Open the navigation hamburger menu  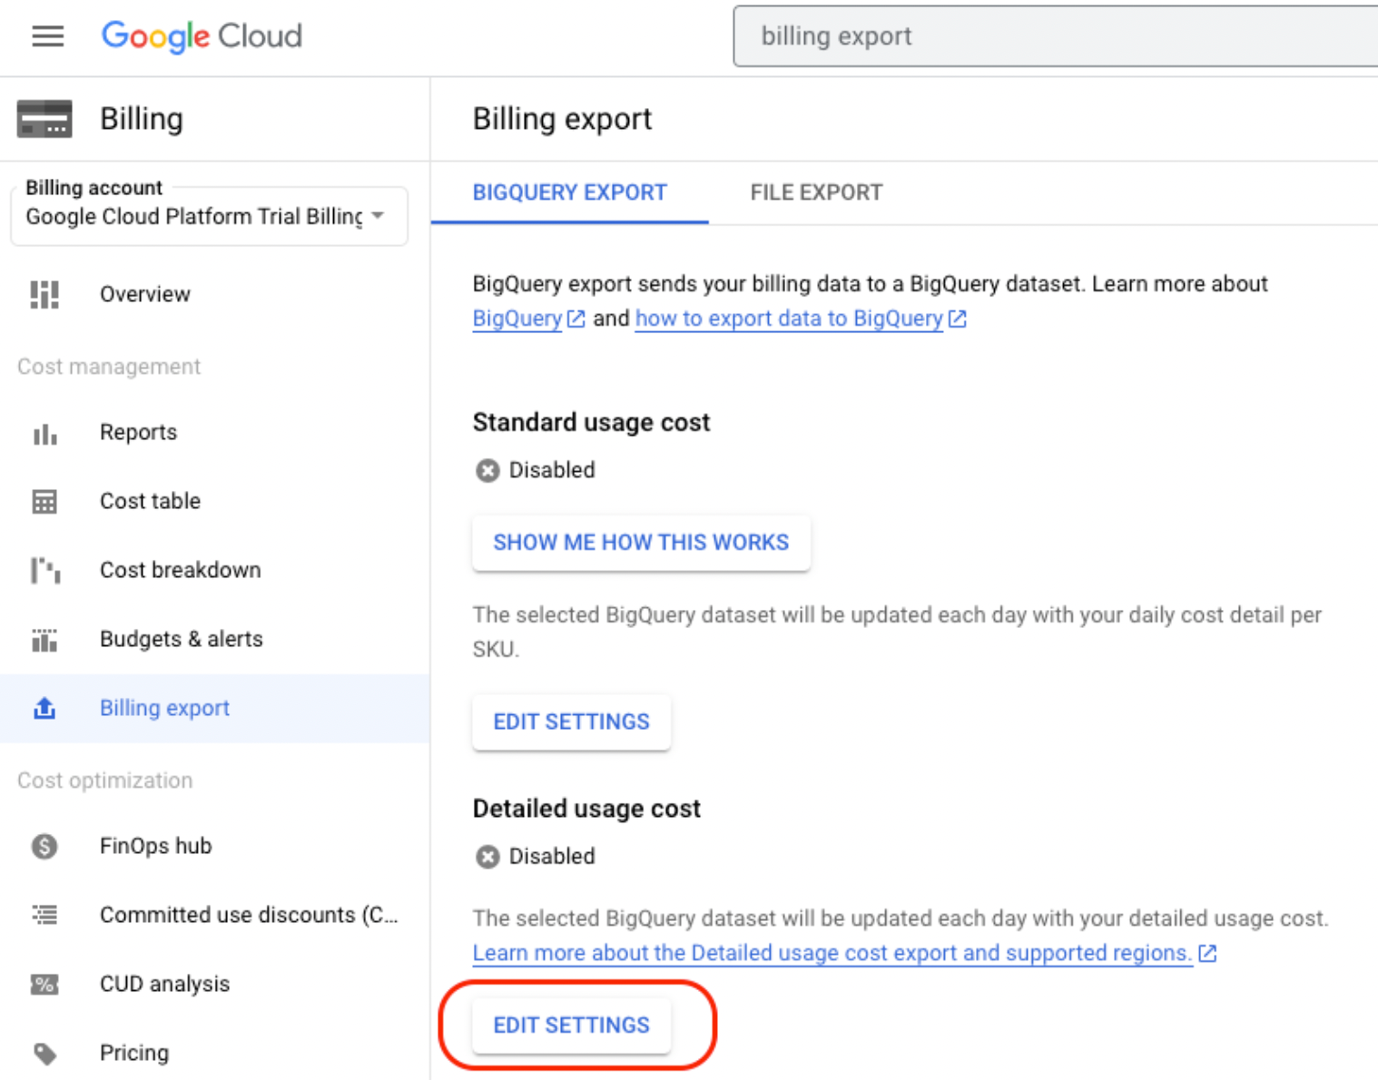tap(47, 36)
